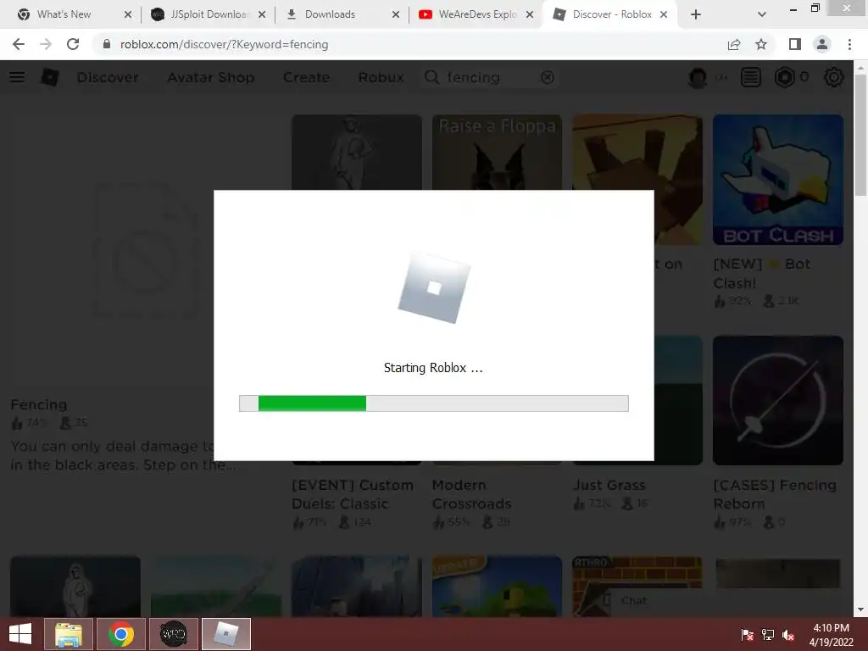868x651 pixels.
Task: Share this page via share icon
Action: pos(734,44)
